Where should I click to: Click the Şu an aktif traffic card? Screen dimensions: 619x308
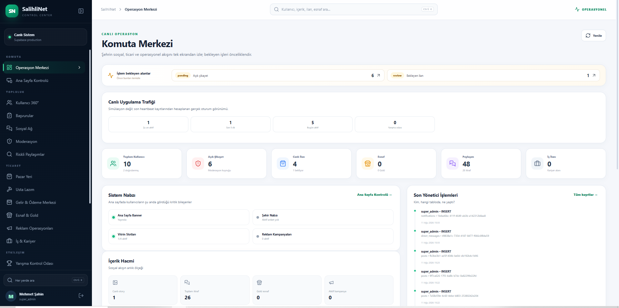pyautogui.click(x=148, y=124)
